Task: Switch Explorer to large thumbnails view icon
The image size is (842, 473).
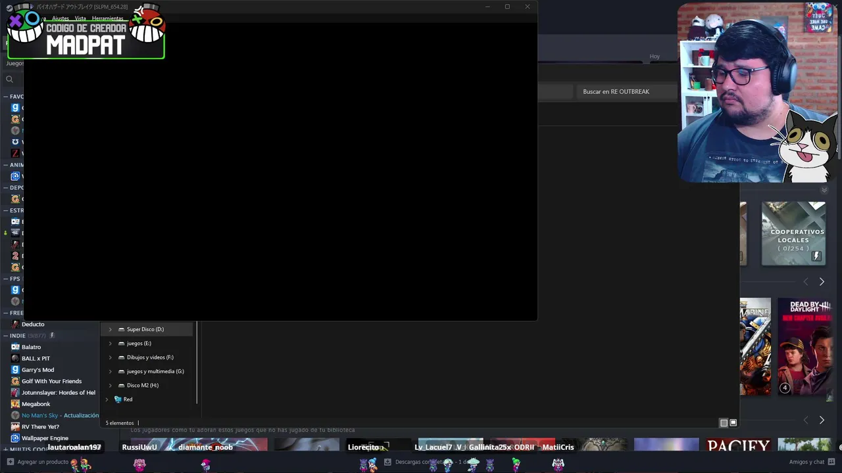Action: pos(733,423)
